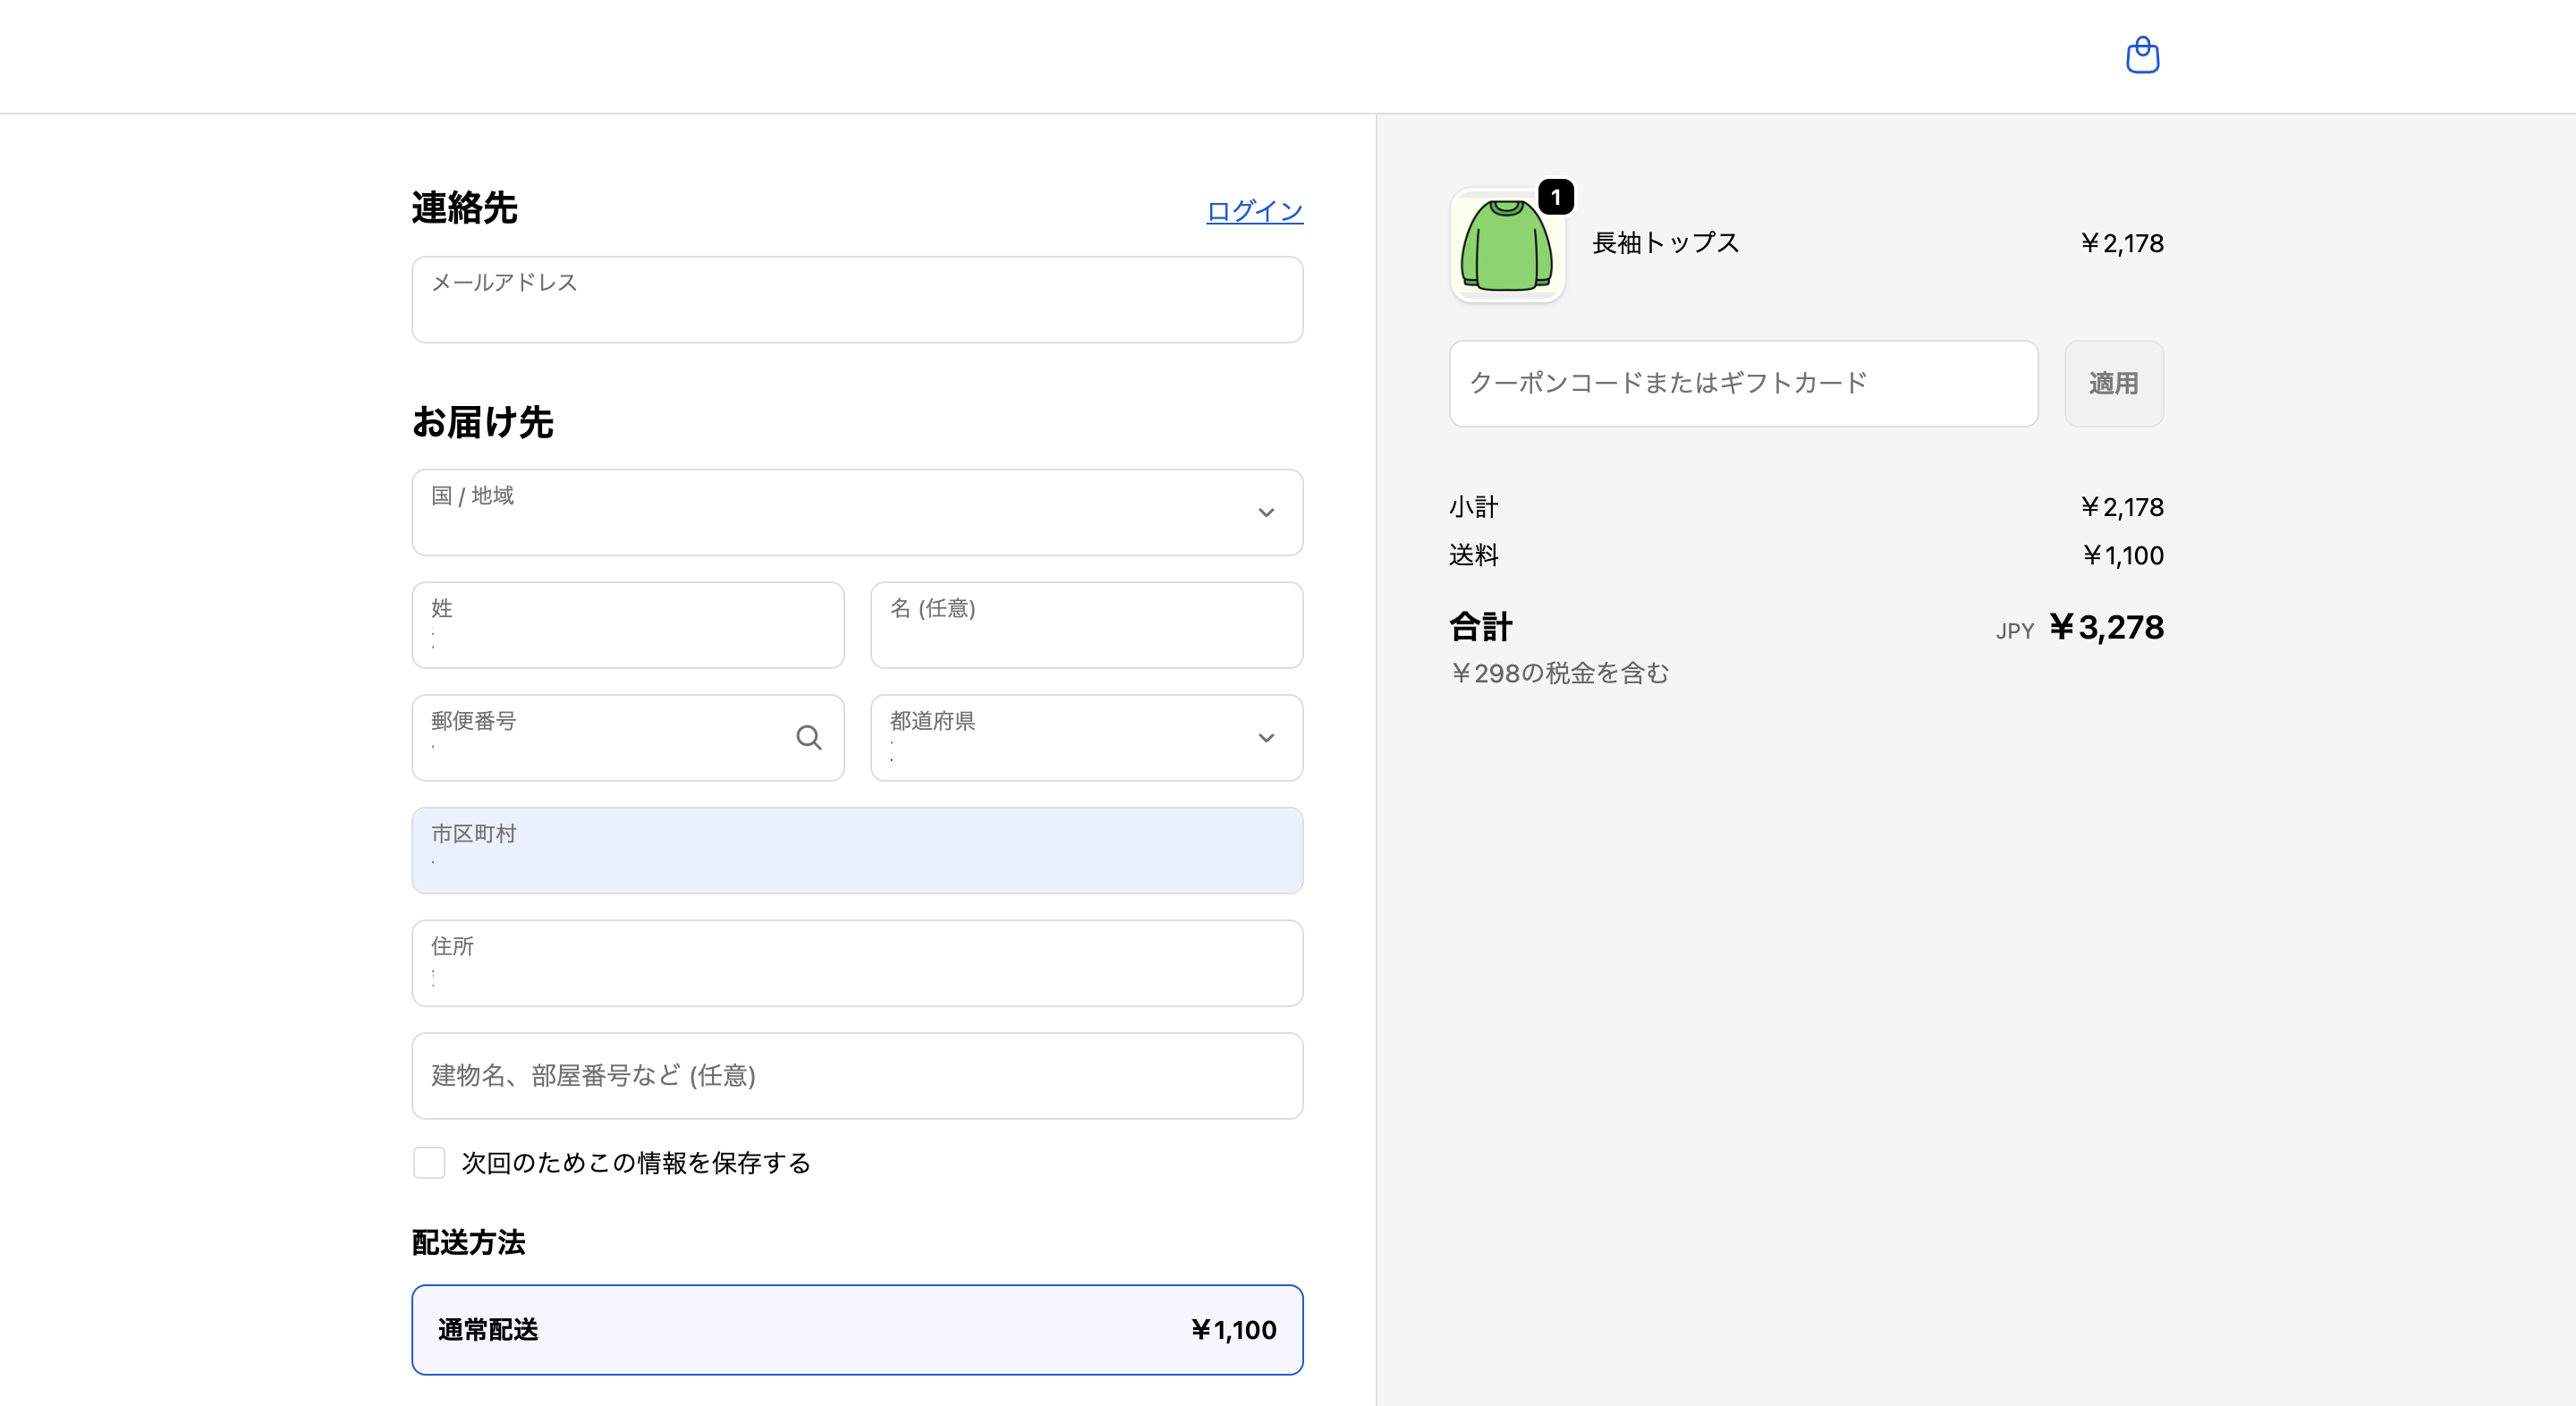This screenshot has width=2576, height=1406.
Task: Click the 姓 last name field
Action: (628, 626)
